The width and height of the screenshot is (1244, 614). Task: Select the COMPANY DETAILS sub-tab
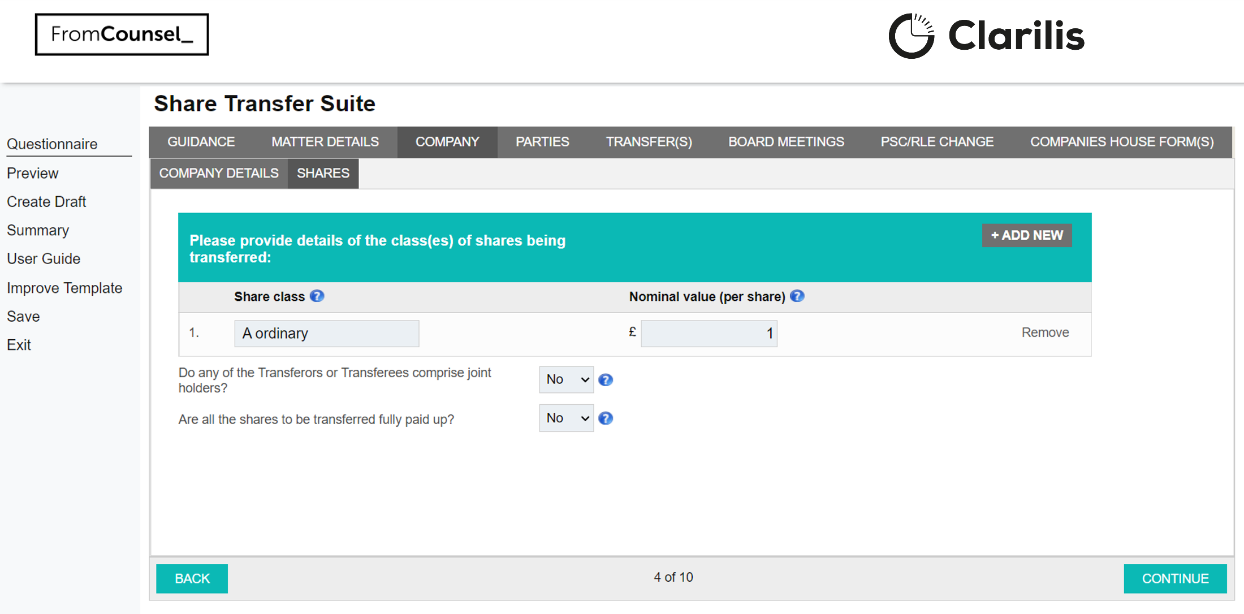218,173
